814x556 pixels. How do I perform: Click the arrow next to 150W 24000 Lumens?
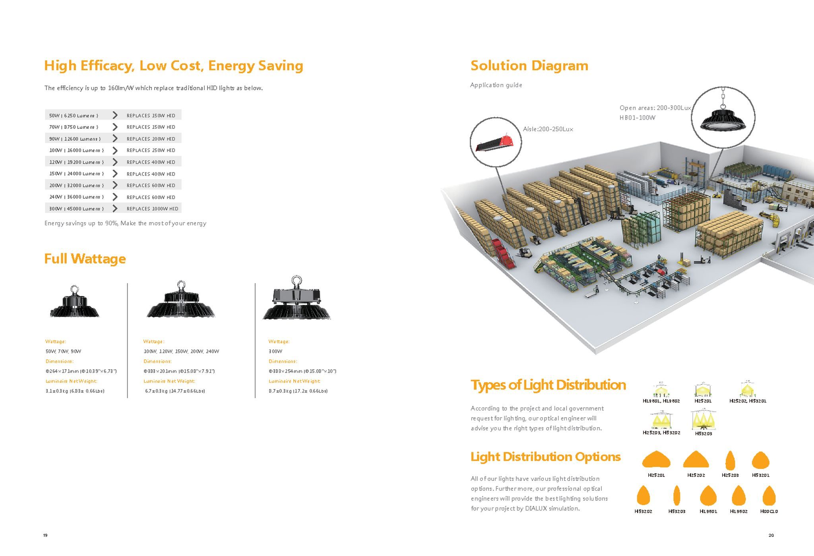(x=115, y=174)
